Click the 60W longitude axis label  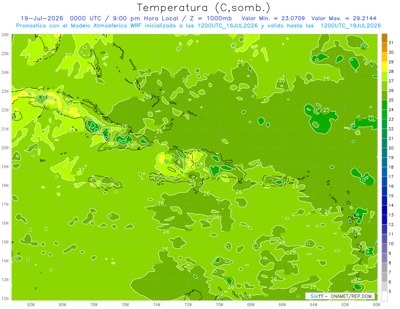point(377,304)
